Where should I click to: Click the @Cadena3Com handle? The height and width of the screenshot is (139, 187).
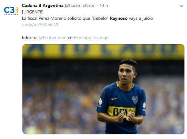(x=80, y=6)
